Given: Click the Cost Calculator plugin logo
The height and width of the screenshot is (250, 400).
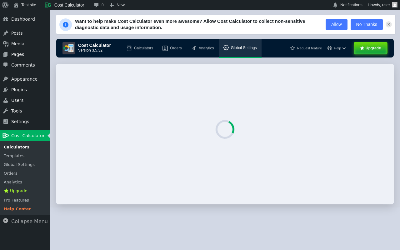Looking at the screenshot, I should 69,48.
